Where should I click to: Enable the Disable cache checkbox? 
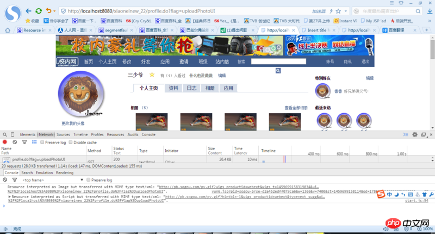tap(71, 142)
